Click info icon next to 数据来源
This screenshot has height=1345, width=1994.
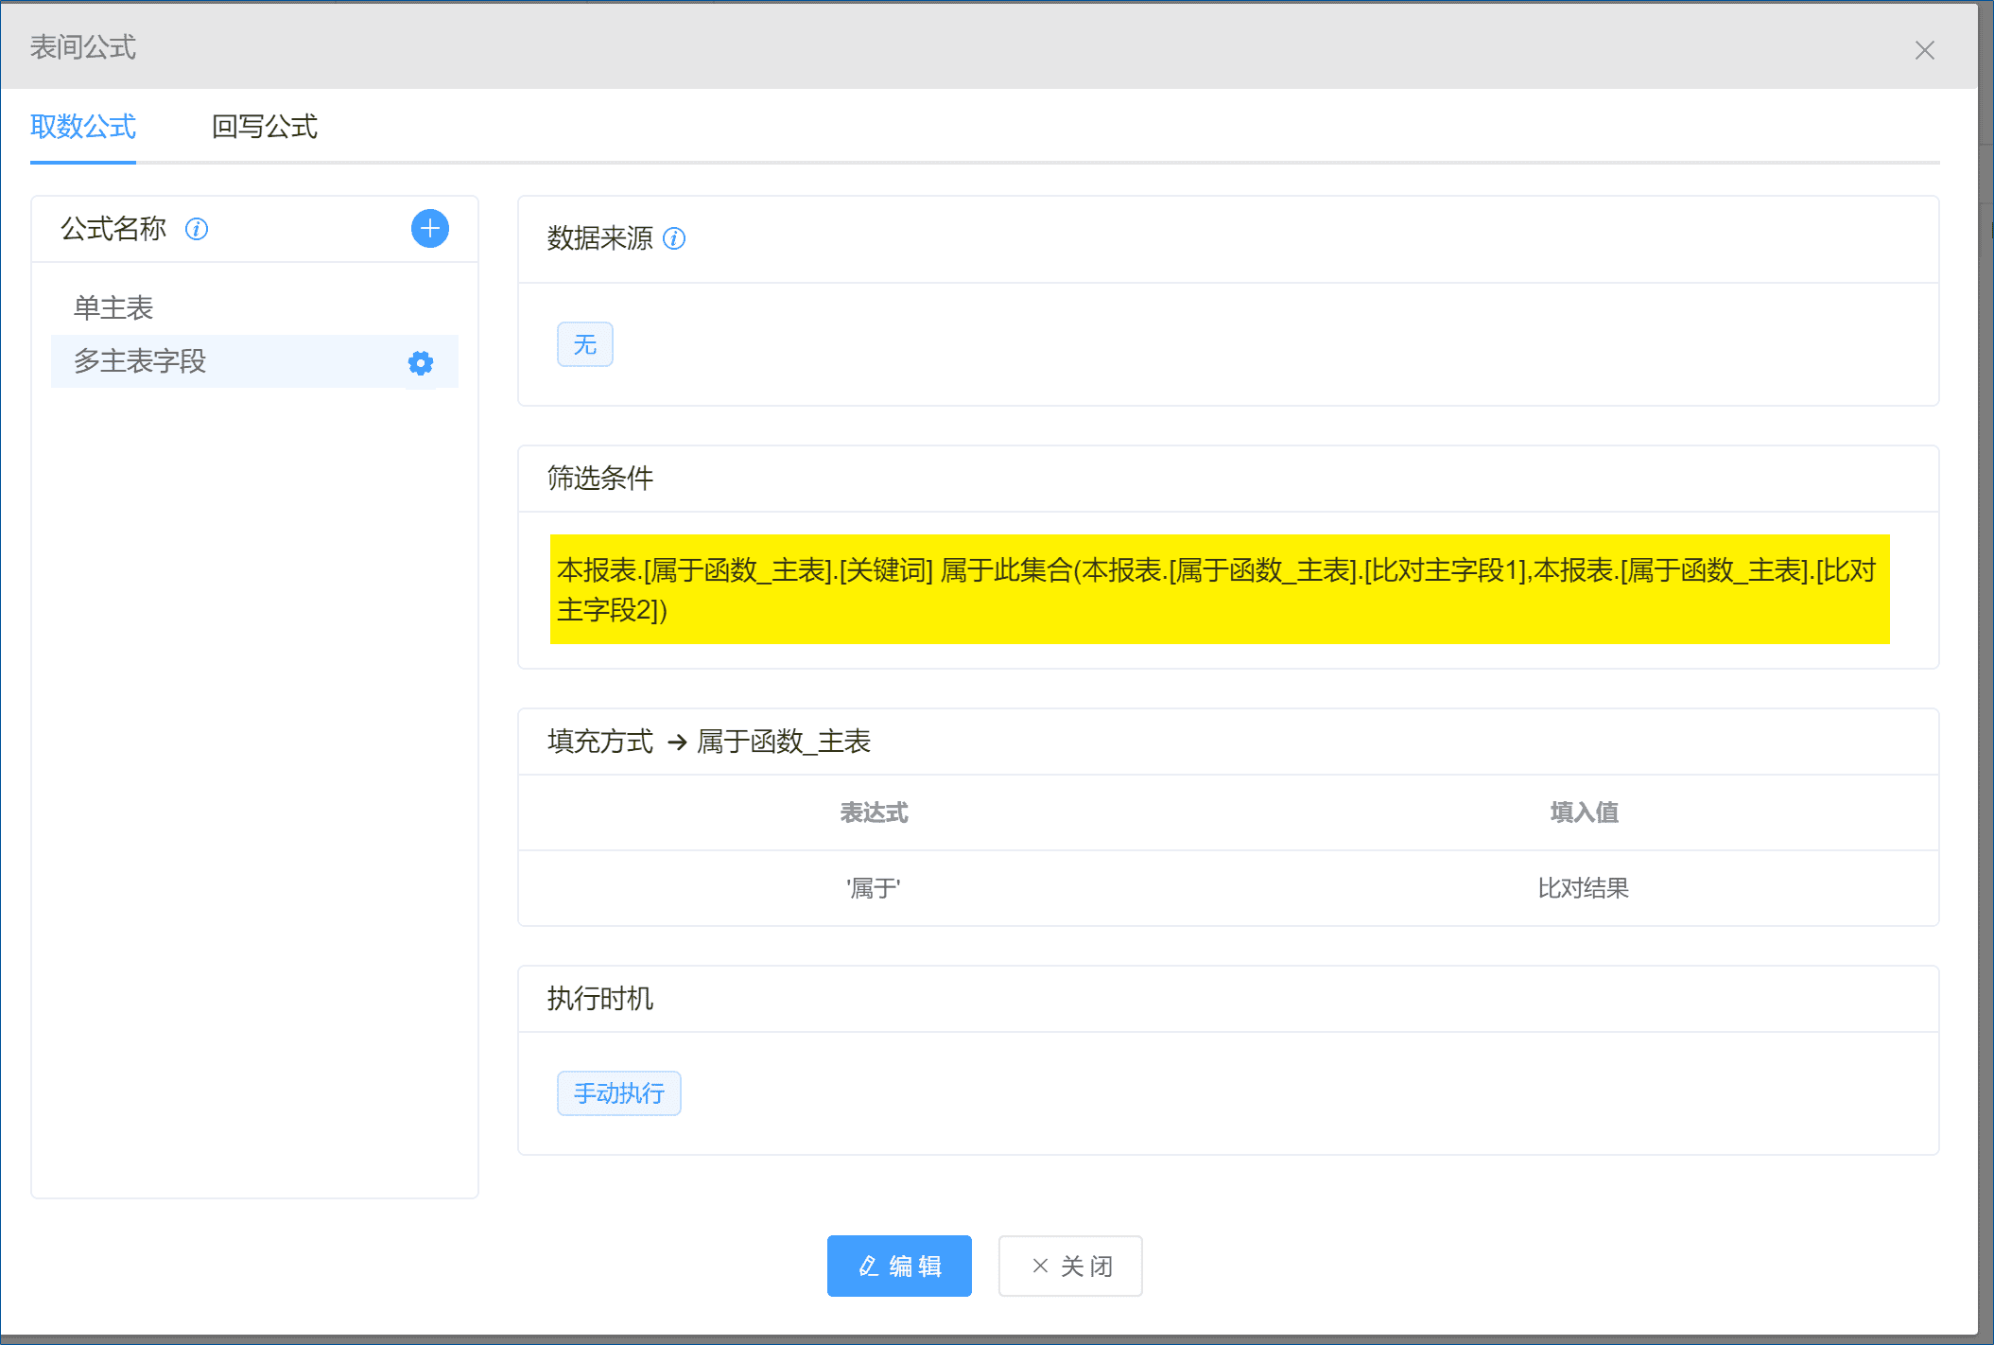click(674, 238)
